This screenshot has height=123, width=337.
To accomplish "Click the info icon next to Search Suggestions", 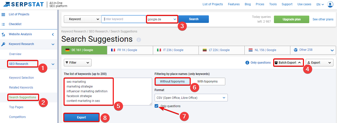I will 139,40.
